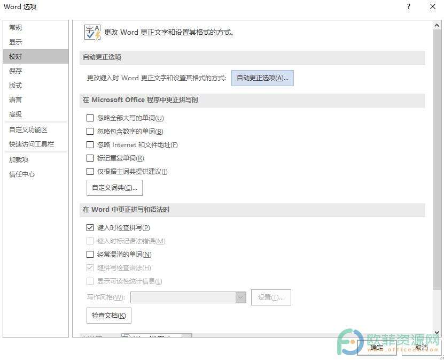The height and width of the screenshot is (360, 444).
Task: Open 自定义词典(C)... dialog
Action: point(114,188)
